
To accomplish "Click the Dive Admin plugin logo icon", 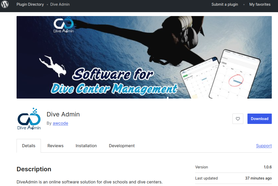I will point(29,119).
